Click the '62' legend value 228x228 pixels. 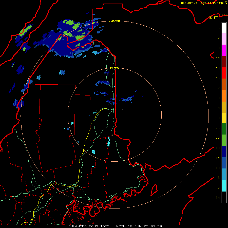pos(218,38)
